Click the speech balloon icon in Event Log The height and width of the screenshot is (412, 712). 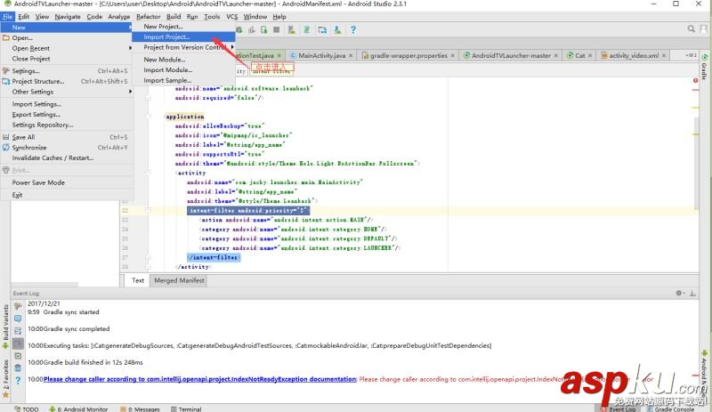point(18,319)
